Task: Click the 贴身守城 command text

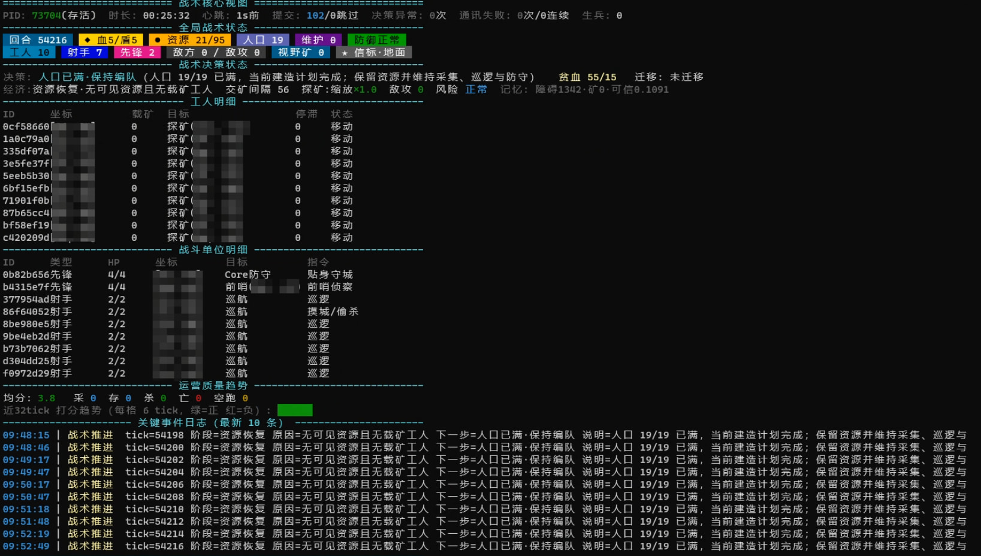Action: (330, 275)
